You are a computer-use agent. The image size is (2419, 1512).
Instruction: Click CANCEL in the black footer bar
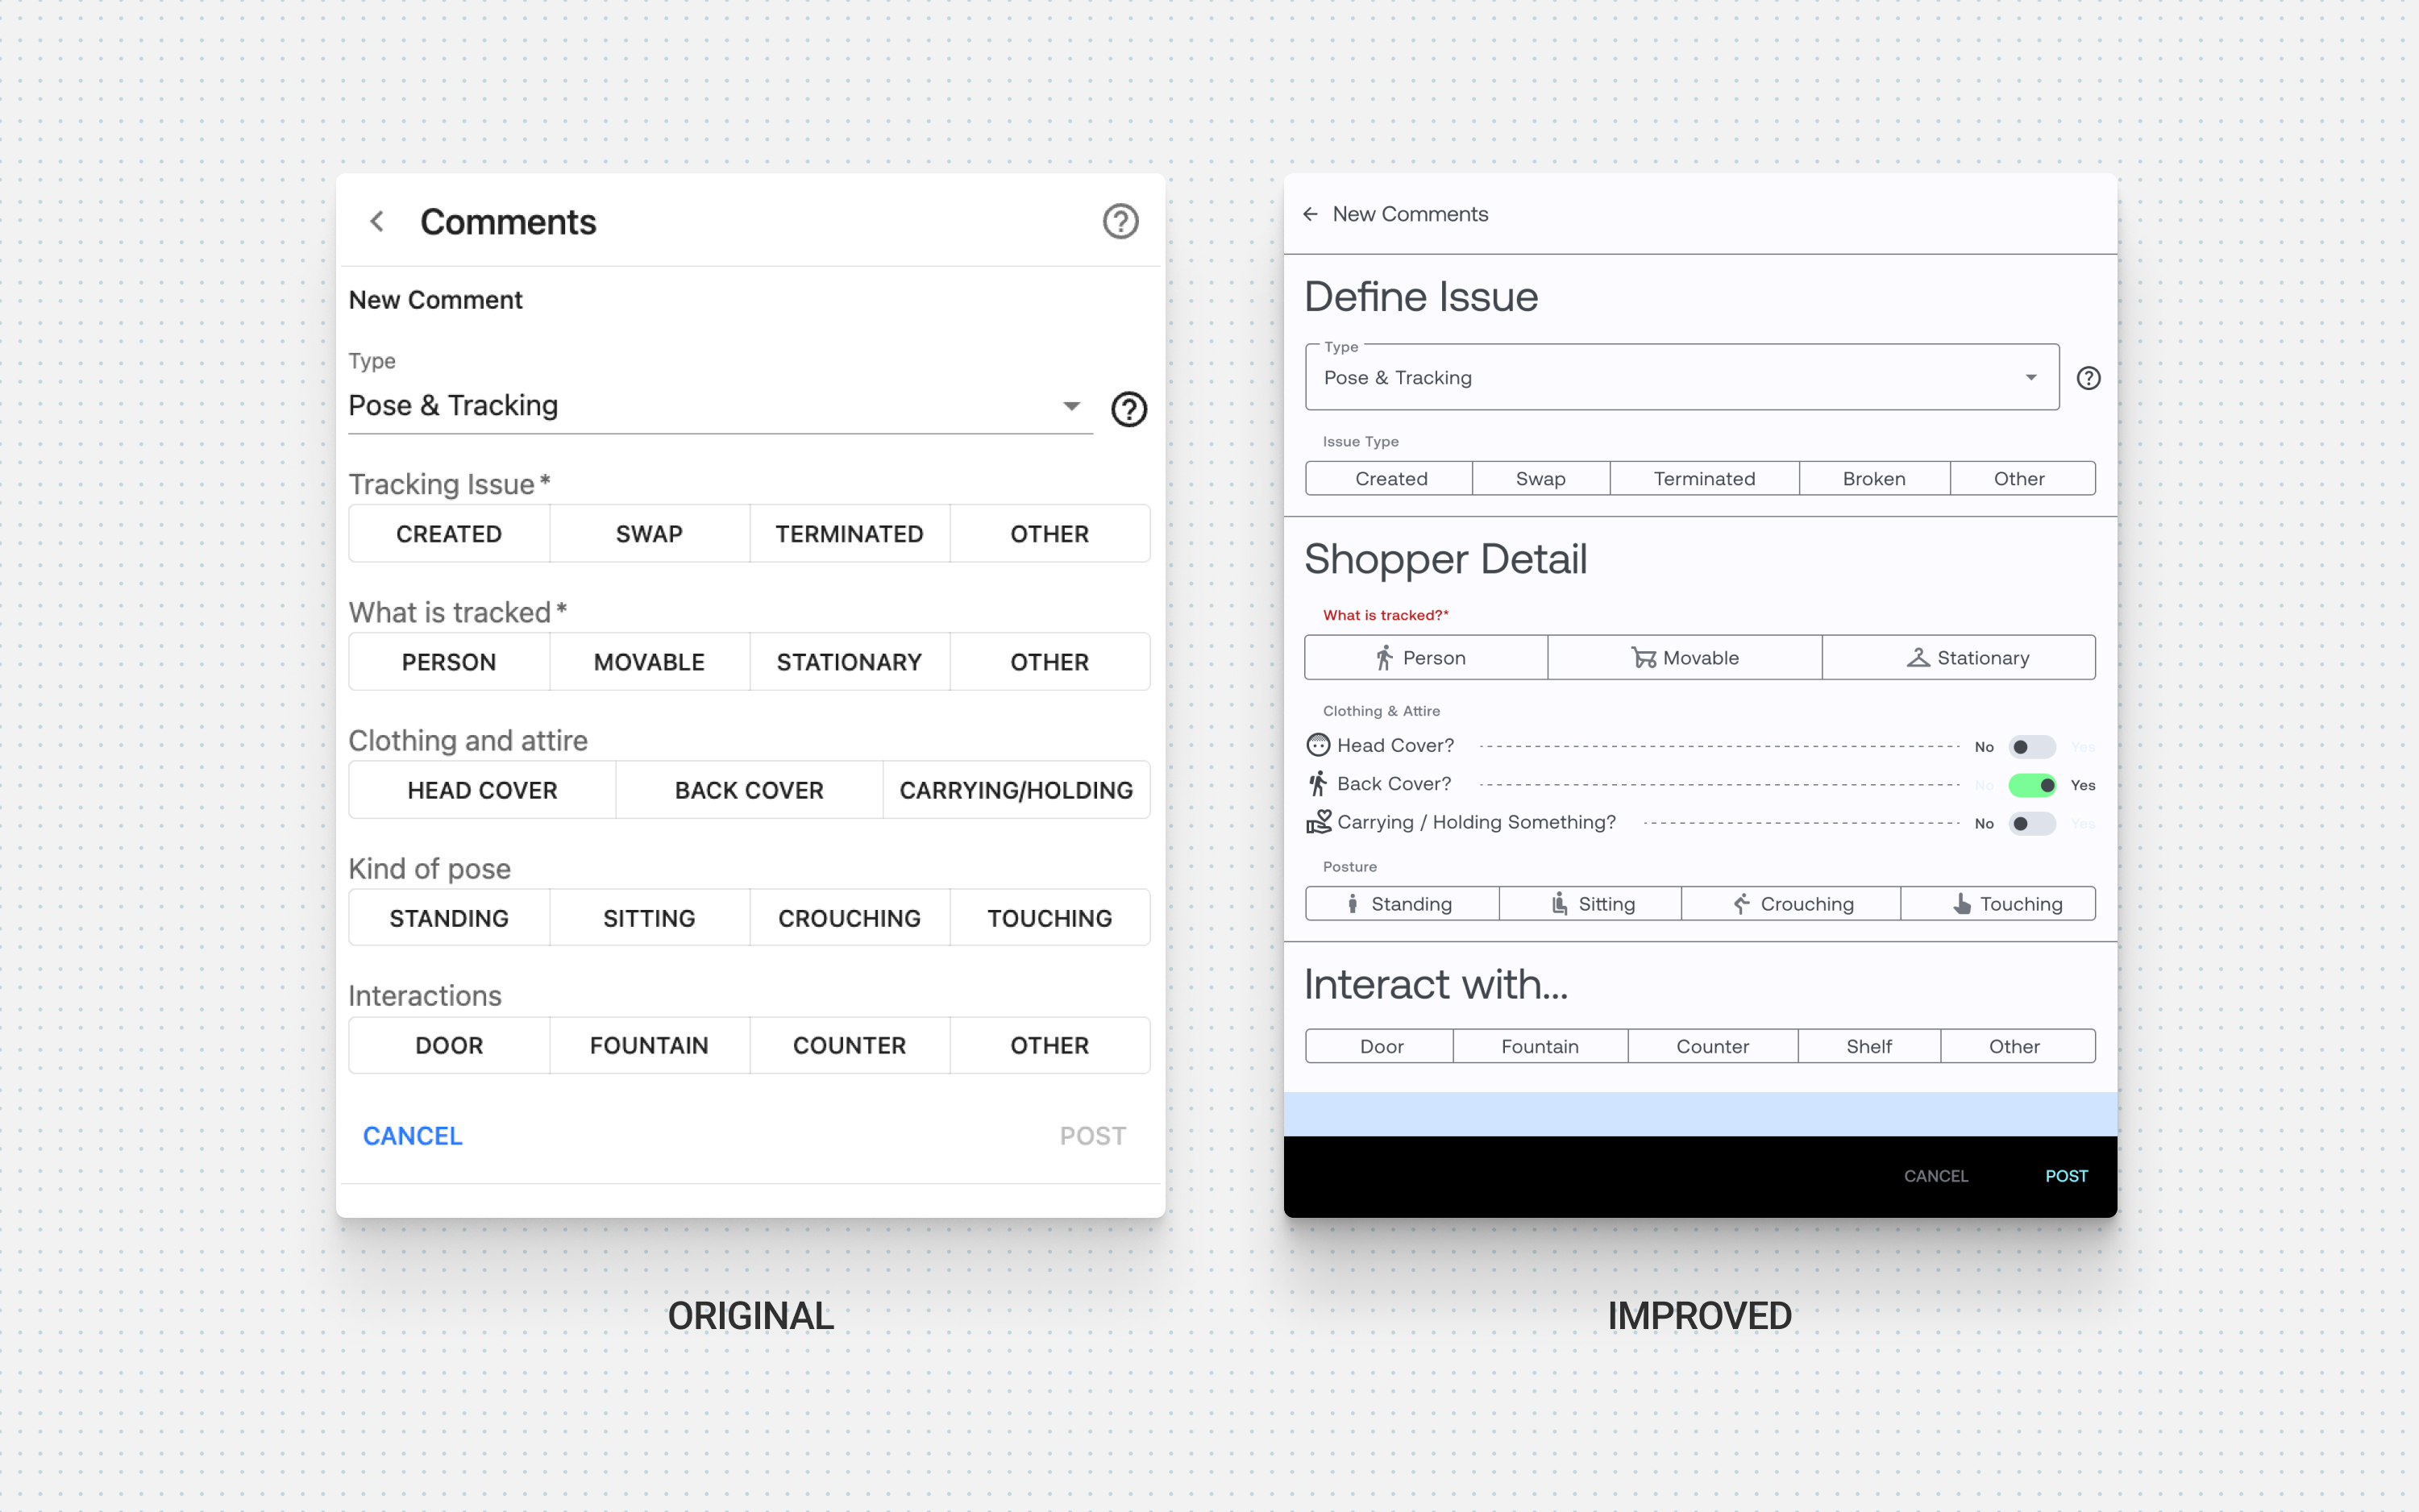(1936, 1176)
